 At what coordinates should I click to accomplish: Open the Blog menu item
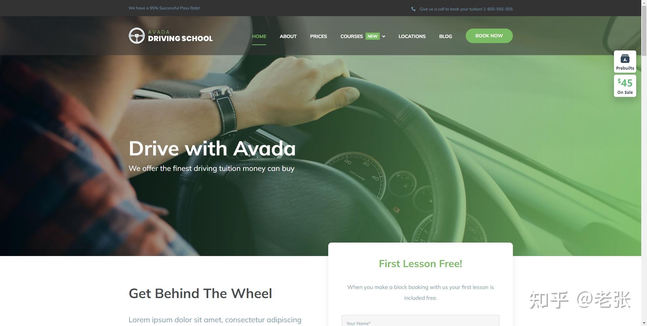point(445,36)
